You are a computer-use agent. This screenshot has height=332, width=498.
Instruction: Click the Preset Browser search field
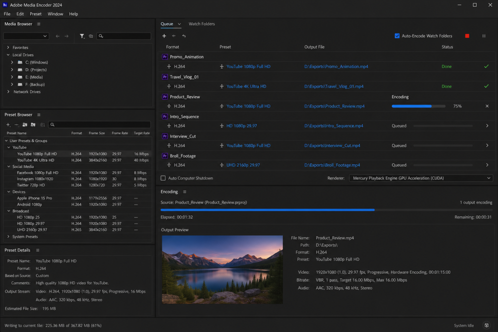click(99, 125)
